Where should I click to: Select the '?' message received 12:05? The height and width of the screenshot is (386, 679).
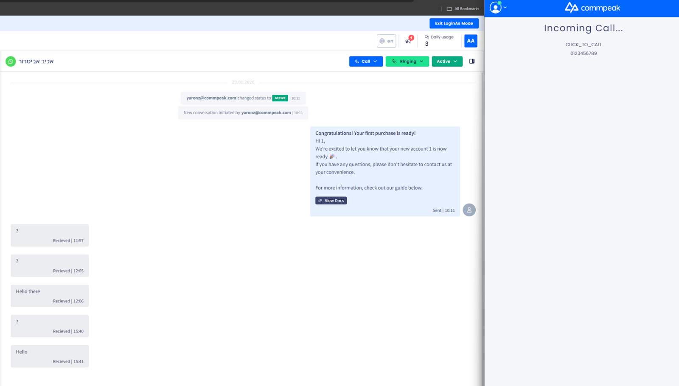tap(50, 266)
